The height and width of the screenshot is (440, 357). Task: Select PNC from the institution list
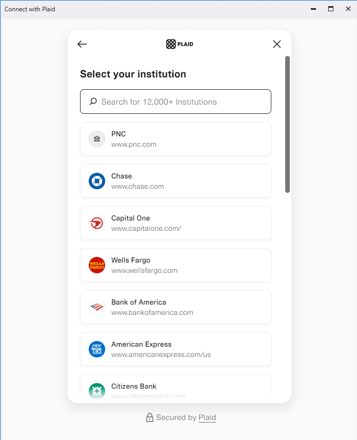coord(176,139)
